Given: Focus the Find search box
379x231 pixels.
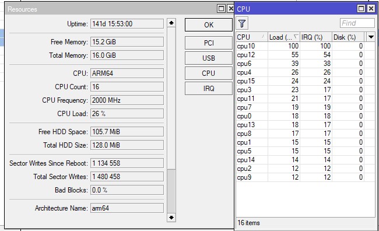Looking at the screenshot, I should pyautogui.click(x=357, y=23).
